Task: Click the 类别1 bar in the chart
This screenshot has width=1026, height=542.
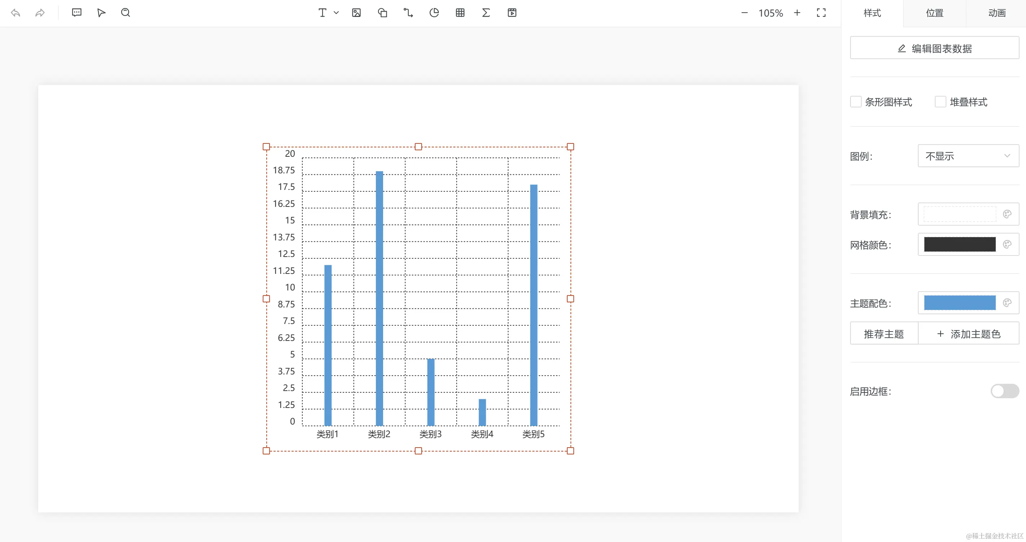Action: click(328, 345)
